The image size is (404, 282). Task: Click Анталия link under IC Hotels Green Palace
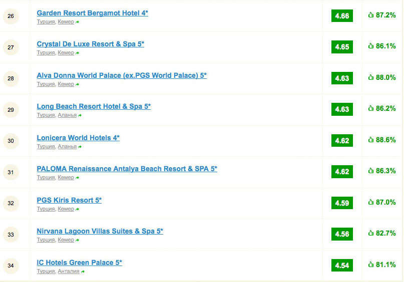(x=69, y=272)
